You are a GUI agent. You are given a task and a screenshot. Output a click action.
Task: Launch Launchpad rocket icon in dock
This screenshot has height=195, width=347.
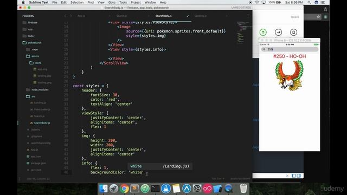[x=114, y=188]
